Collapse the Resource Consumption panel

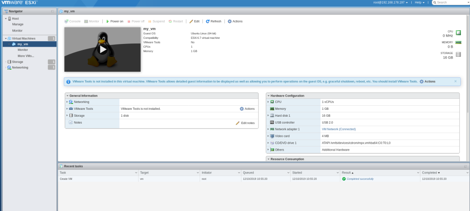pos(269,159)
